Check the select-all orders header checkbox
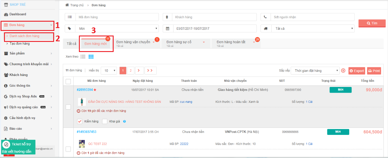388x158 pixels. click(68, 81)
